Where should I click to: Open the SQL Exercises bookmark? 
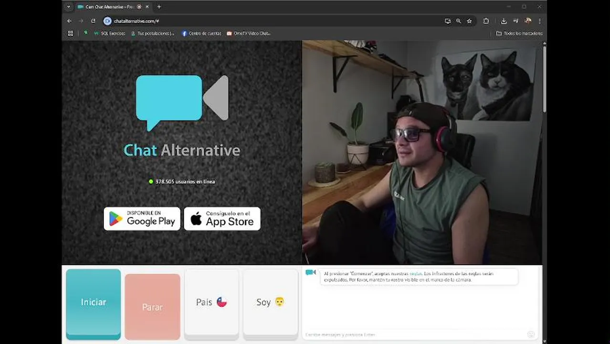click(x=109, y=33)
